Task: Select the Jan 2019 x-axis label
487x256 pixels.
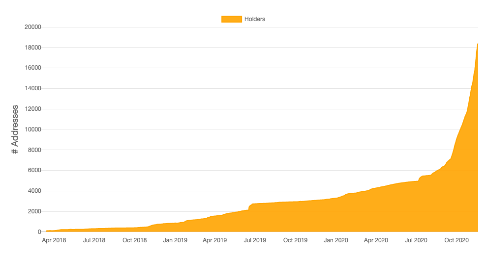Action: click(x=175, y=240)
